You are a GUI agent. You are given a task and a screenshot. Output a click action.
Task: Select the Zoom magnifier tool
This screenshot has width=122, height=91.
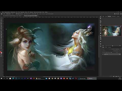coord(1,47)
